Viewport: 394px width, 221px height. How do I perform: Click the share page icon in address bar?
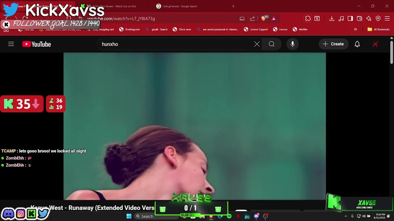[252, 19]
